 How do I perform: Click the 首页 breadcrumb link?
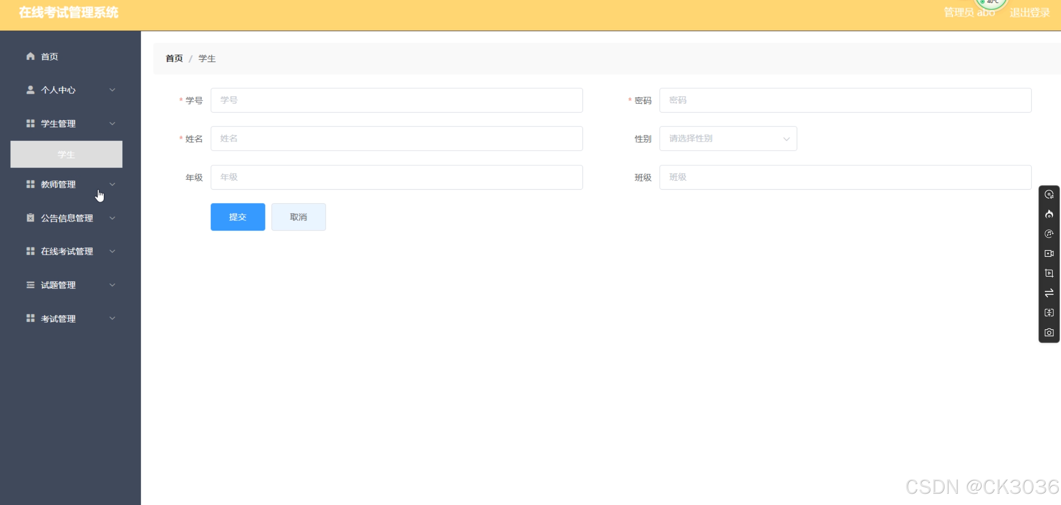(x=174, y=59)
